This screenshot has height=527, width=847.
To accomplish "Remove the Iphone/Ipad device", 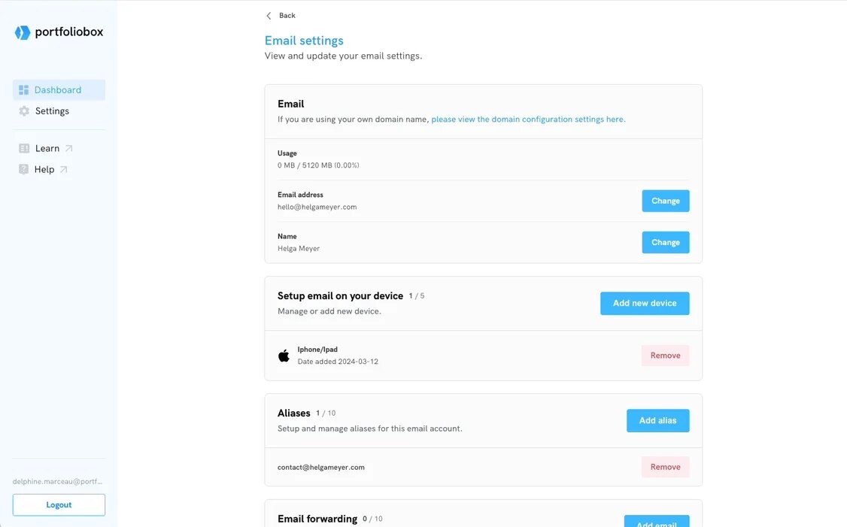I will click(665, 356).
